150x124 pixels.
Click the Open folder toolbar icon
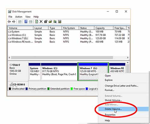tap(50, 22)
